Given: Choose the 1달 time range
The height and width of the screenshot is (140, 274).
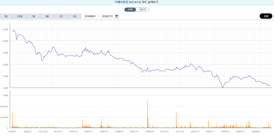Looking at the screenshot, I should [33, 16].
